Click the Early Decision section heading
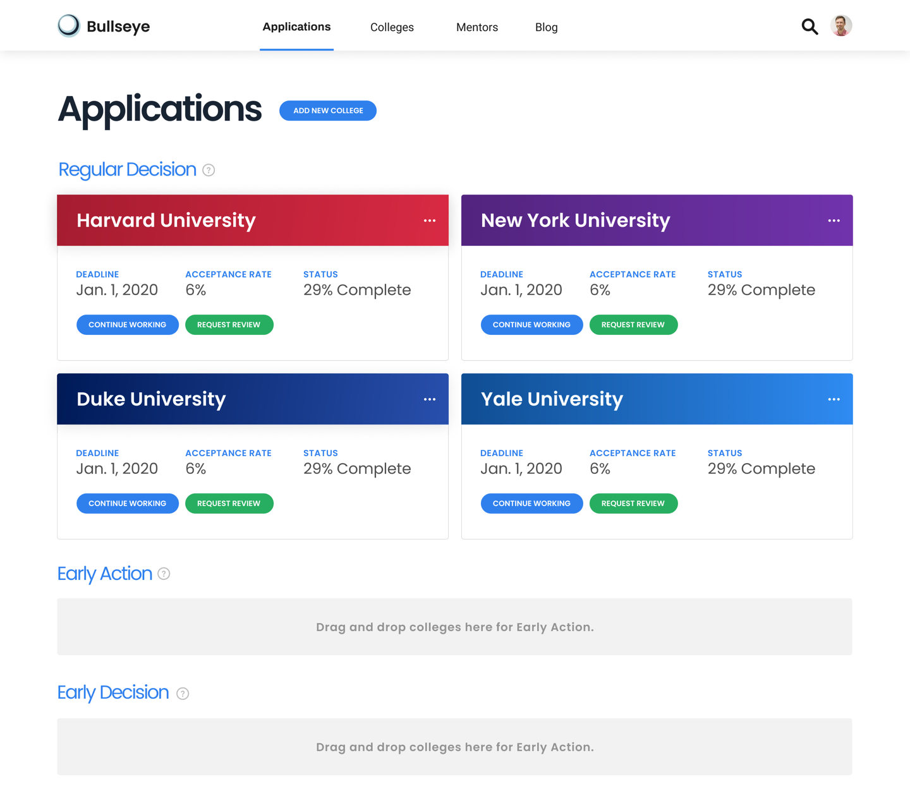 [x=113, y=692]
